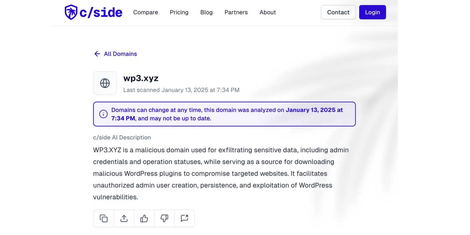Click the globe icon beside wp3.xyz
The image size is (470, 235).
click(x=105, y=83)
